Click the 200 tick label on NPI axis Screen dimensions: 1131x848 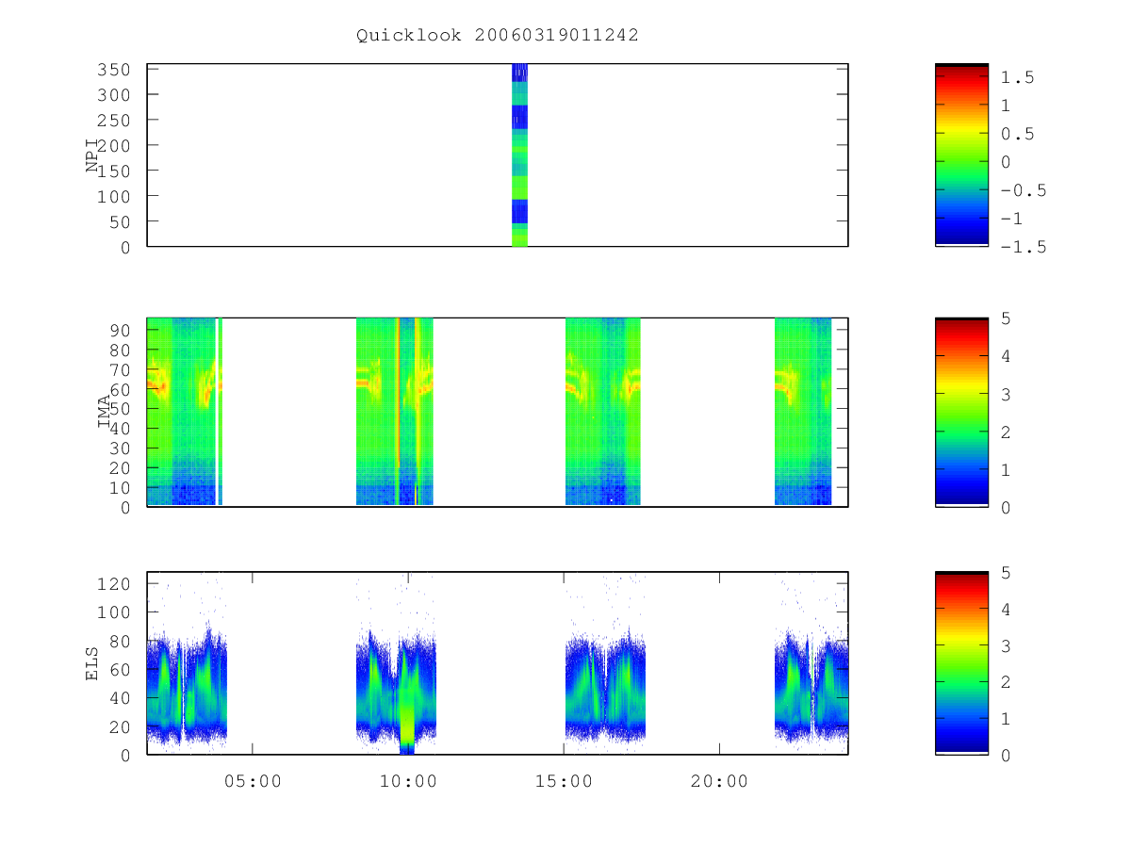(x=115, y=145)
